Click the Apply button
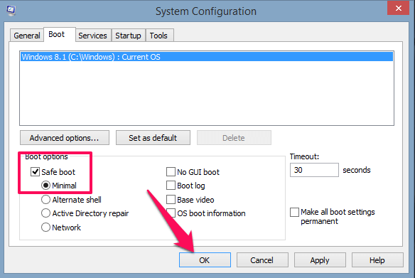 pos(320,260)
